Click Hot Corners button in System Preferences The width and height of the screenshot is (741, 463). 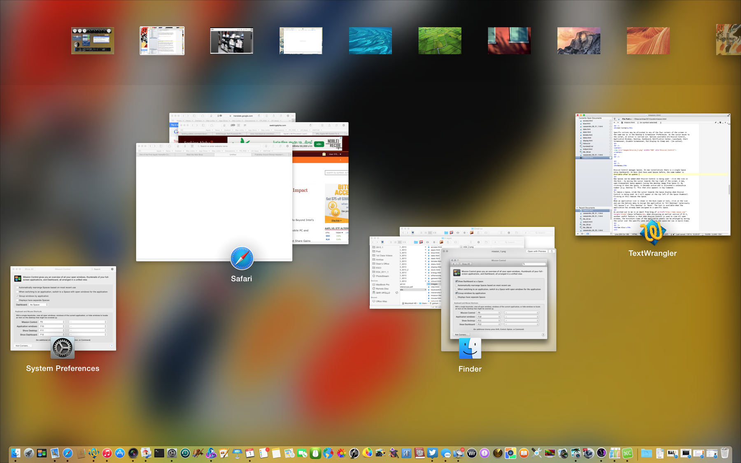click(x=23, y=346)
